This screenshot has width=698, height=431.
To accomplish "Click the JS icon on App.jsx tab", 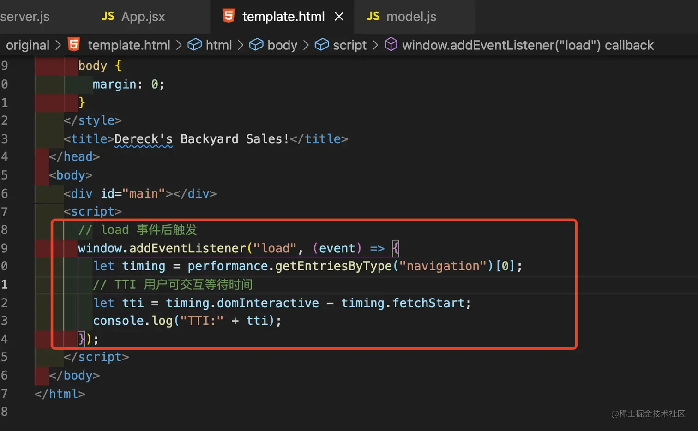I will [108, 16].
